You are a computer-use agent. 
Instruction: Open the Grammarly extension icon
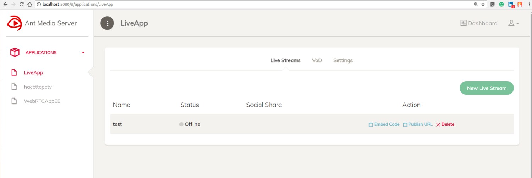(x=501, y=5)
